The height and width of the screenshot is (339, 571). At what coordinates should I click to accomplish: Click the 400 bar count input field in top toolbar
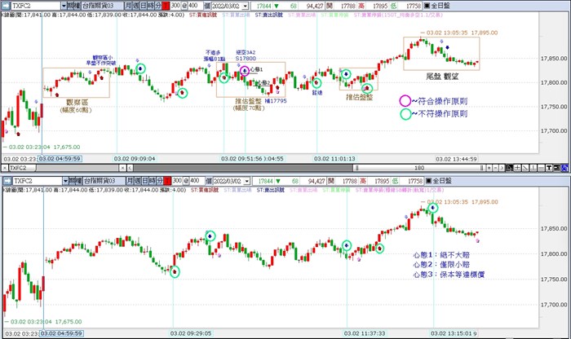pos(193,6)
